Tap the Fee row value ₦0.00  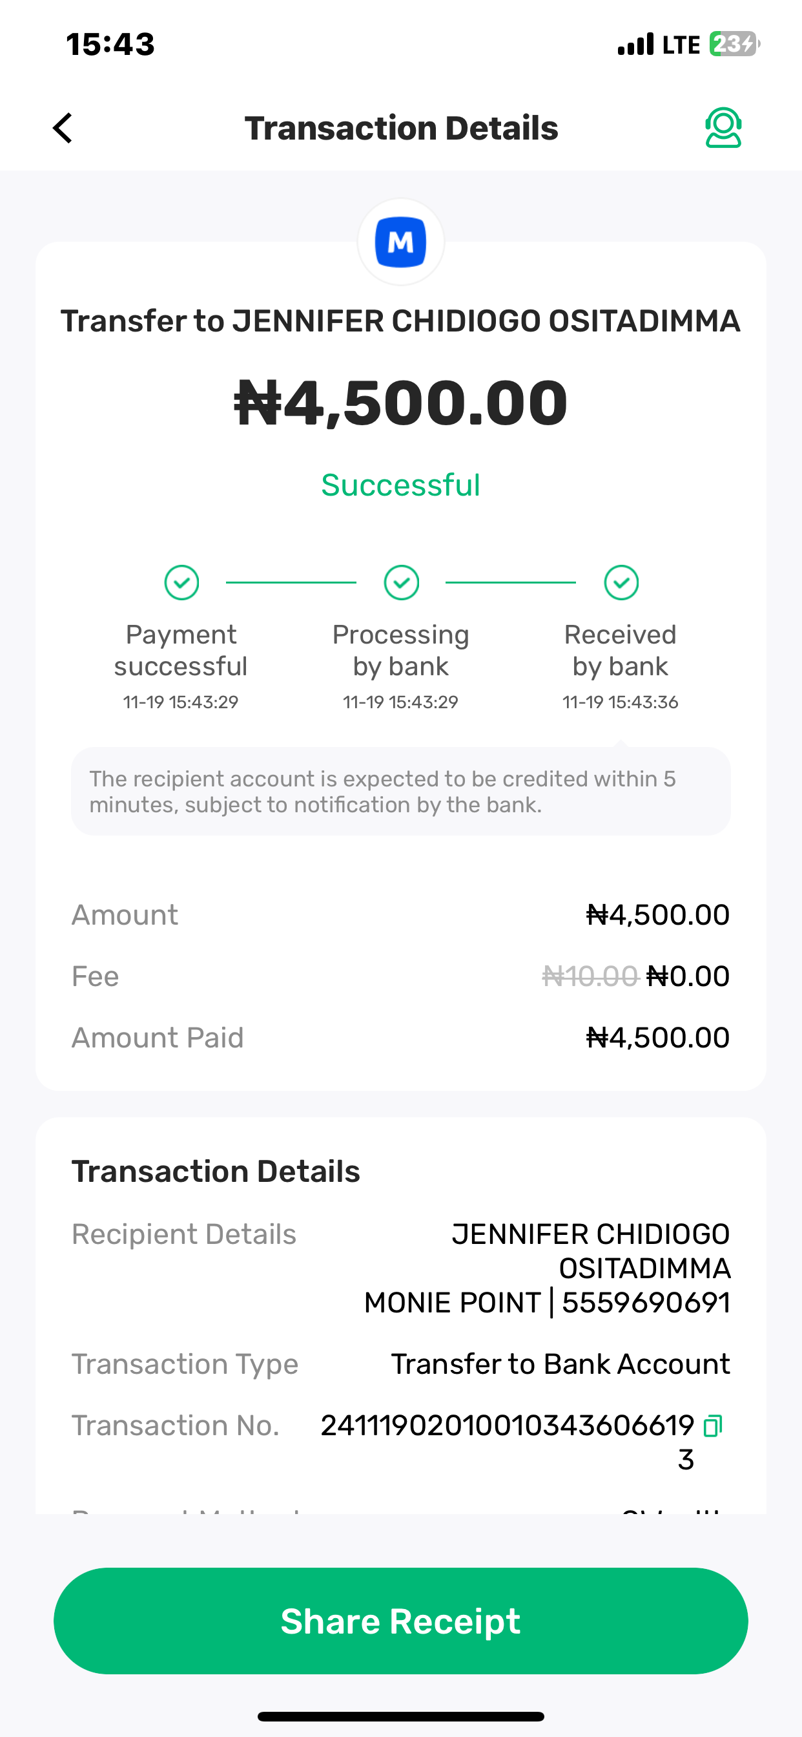(x=688, y=976)
